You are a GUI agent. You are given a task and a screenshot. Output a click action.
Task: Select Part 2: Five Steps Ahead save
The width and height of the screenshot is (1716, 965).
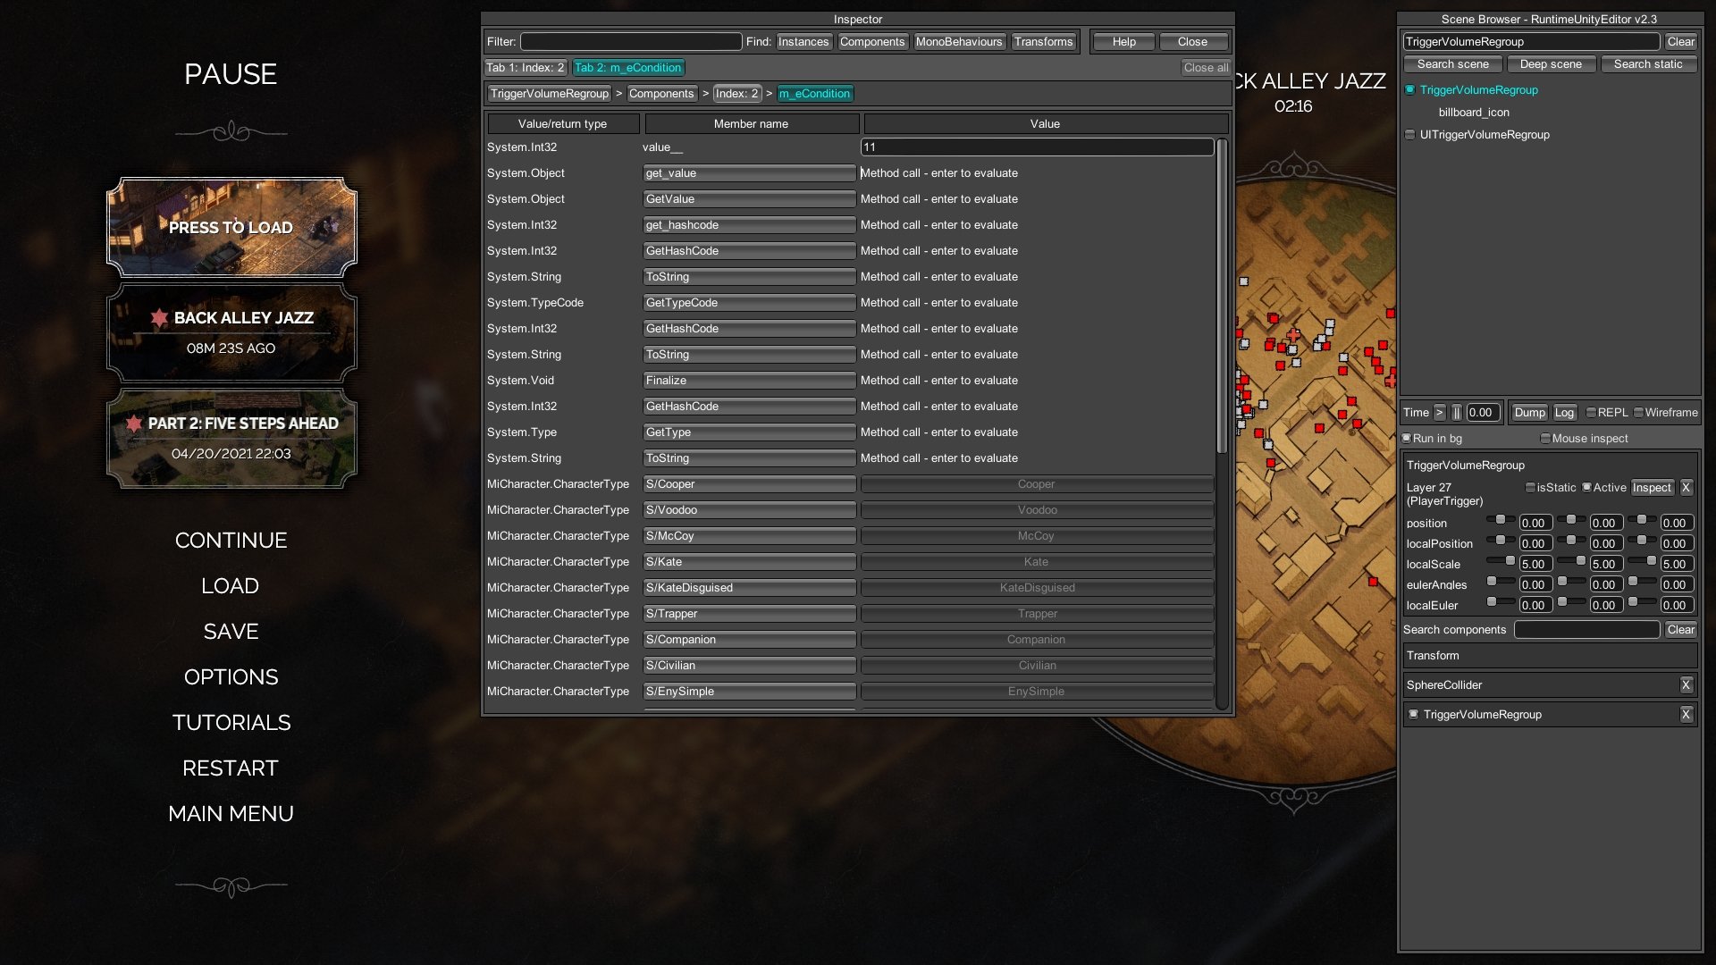[x=231, y=438]
